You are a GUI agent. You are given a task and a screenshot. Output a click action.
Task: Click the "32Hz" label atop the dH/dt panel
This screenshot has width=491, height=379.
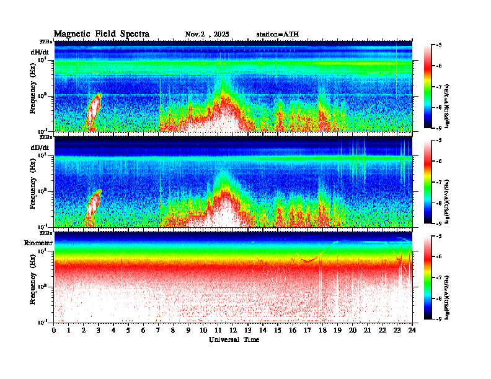[x=46, y=41]
